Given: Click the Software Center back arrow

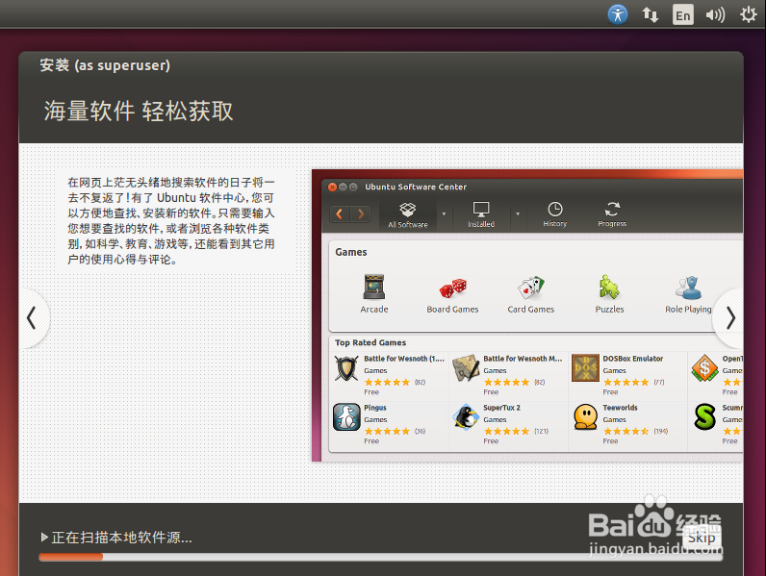Looking at the screenshot, I should pyautogui.click(x=340, y=213).
